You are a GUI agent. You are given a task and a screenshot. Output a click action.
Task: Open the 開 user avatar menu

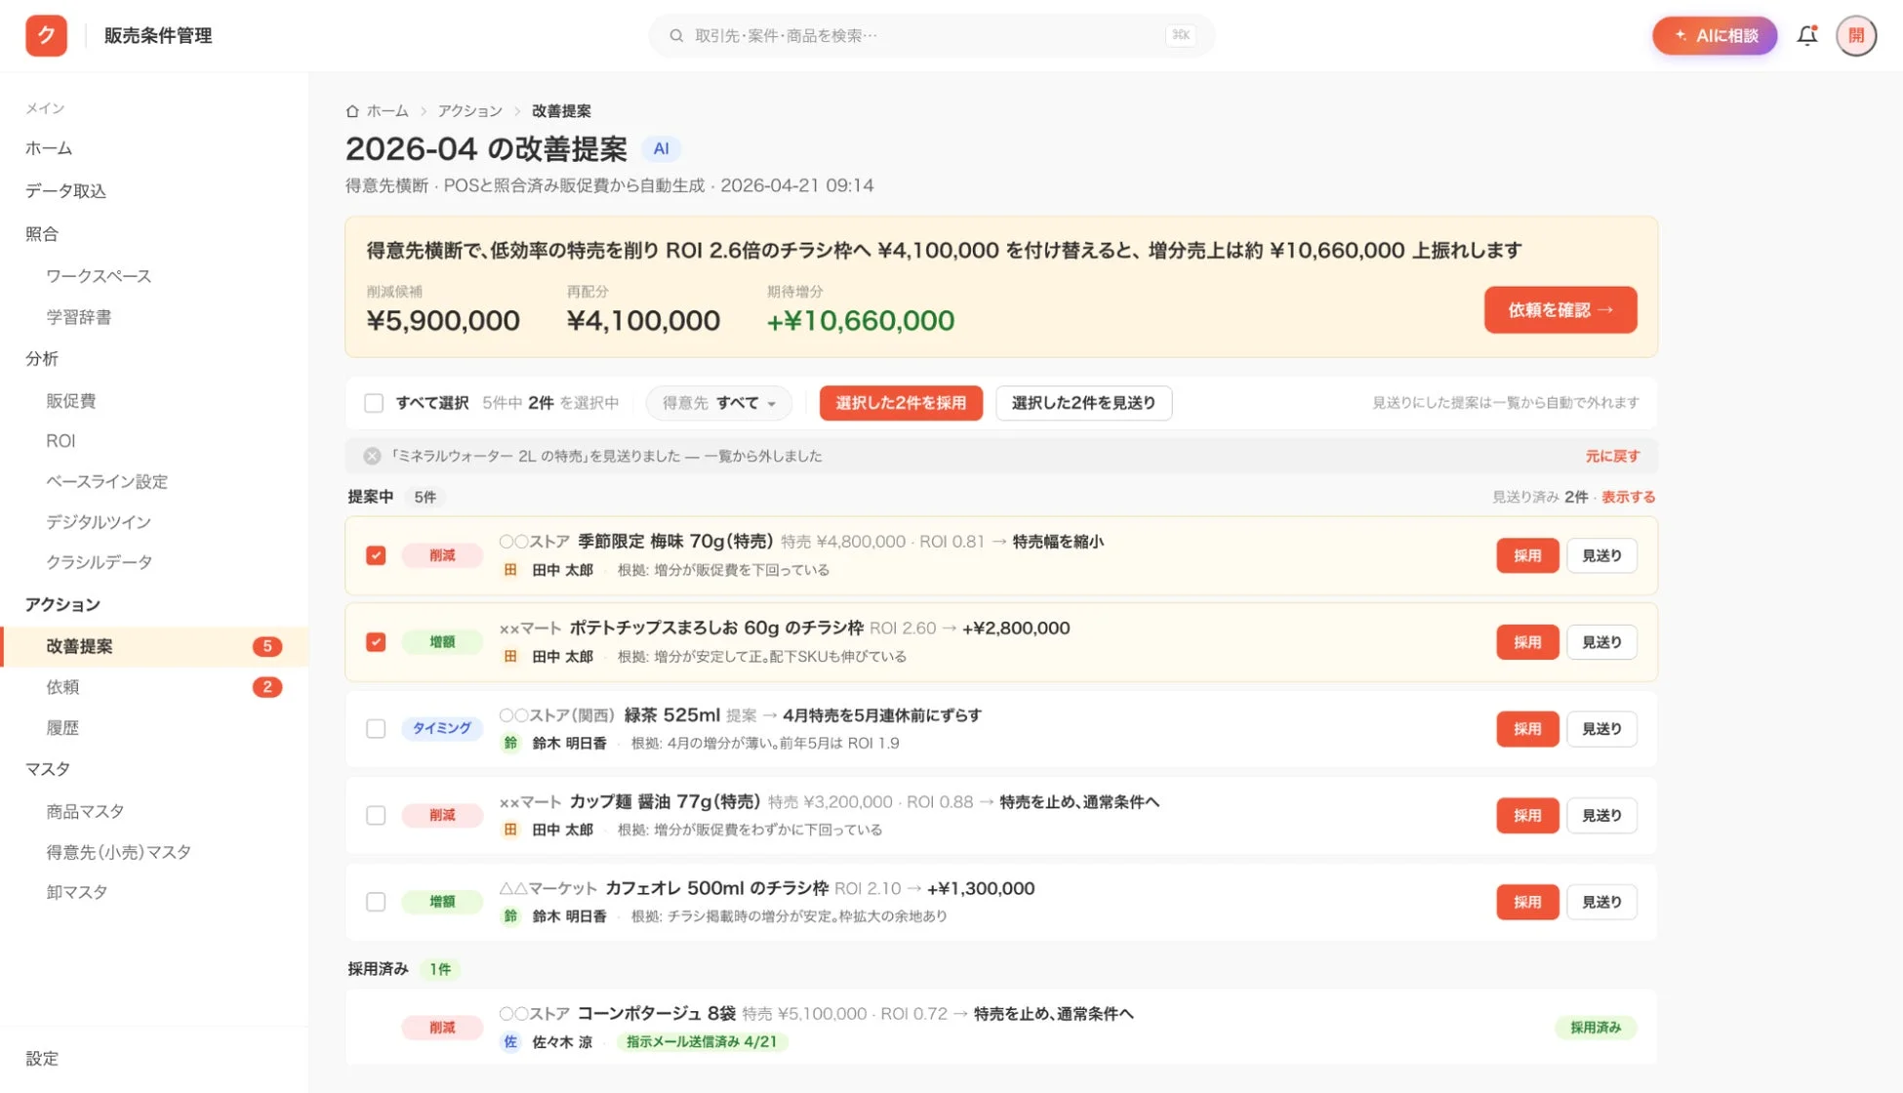(x=1856, y=36)
